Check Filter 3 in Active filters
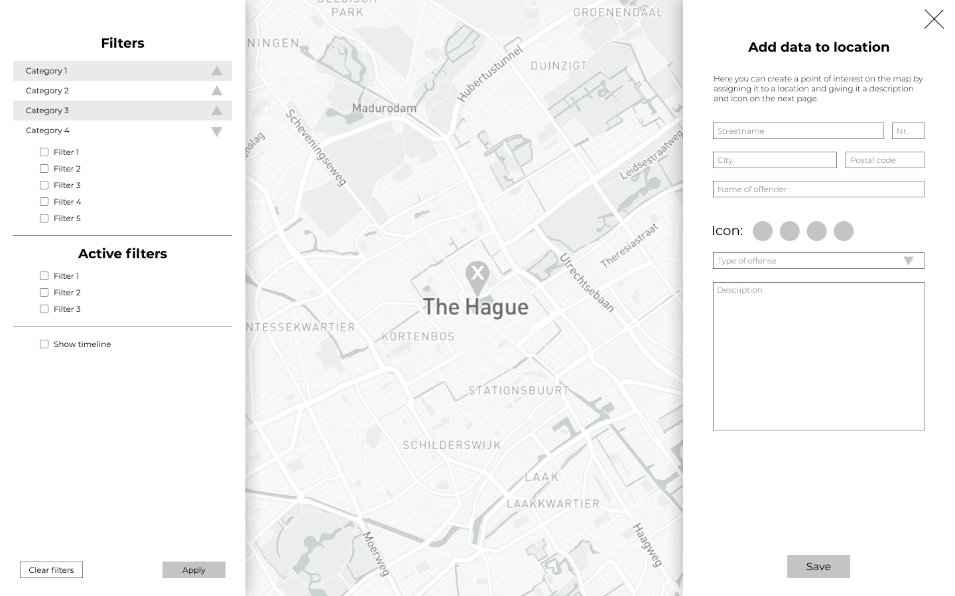 click(44, 309)
